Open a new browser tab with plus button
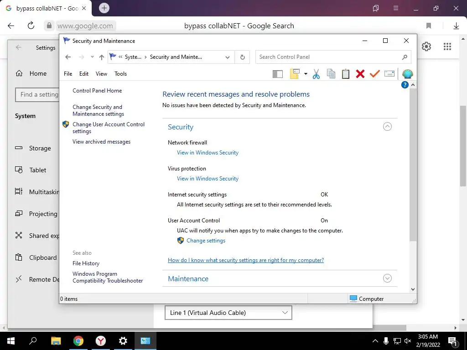This screenshot has width=467, height=350. click(x=104, y=8)
